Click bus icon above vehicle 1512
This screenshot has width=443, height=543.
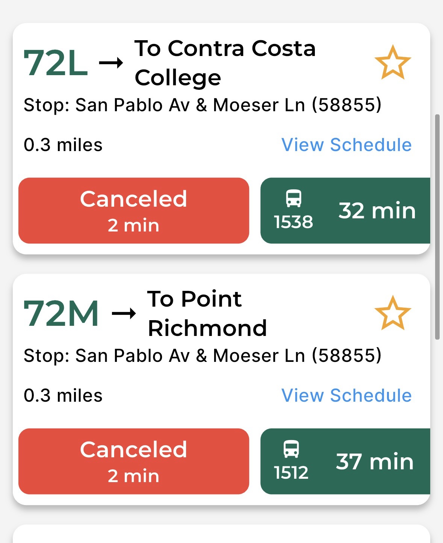291,449
